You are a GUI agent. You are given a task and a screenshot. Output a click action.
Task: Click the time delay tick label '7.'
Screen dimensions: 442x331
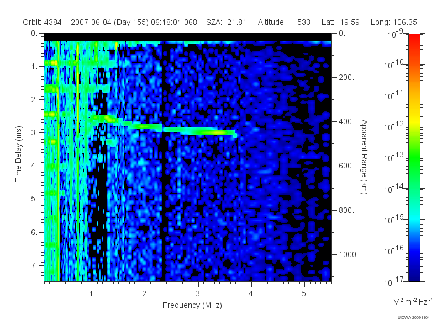tap(34, 265)
